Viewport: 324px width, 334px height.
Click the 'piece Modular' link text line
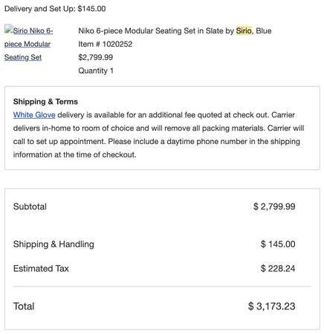(x=27, y=44)
